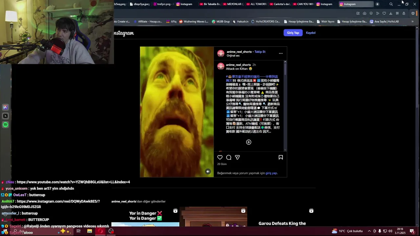This screenshot has height=236, width=420.
Task: Open the weather widget showing 16°C Çok bulutlu
Action: pyautogui.click(x=347, y=231)
